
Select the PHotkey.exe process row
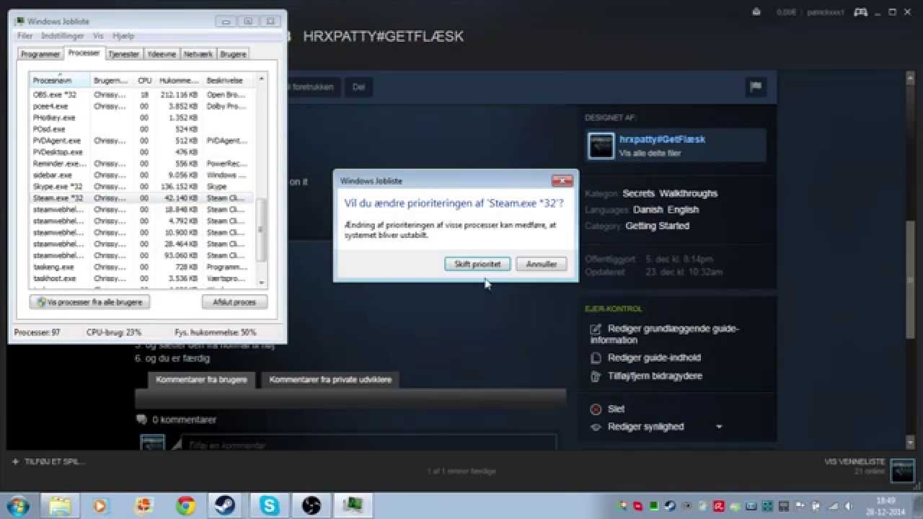coord(142,117)
